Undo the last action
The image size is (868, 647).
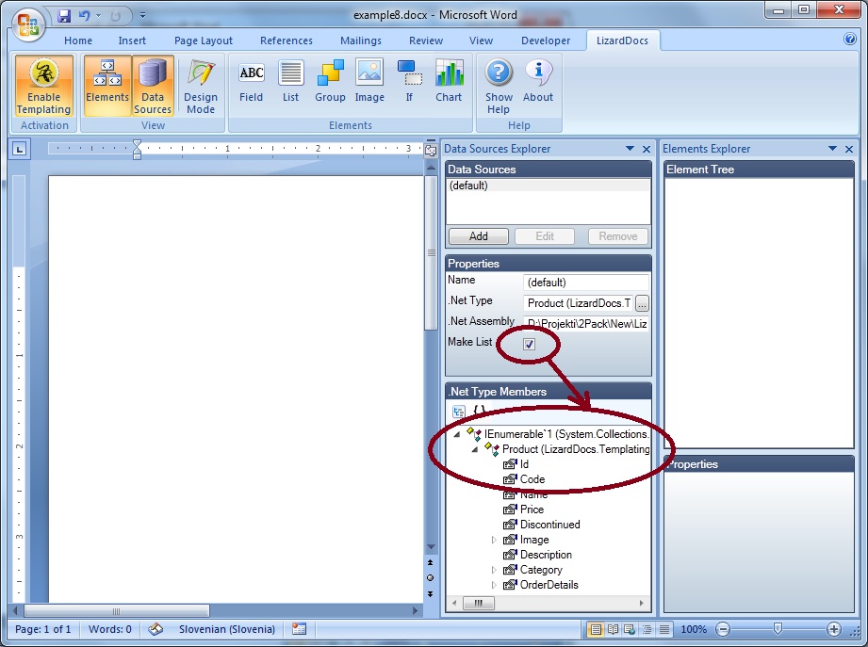click(84, 15)
